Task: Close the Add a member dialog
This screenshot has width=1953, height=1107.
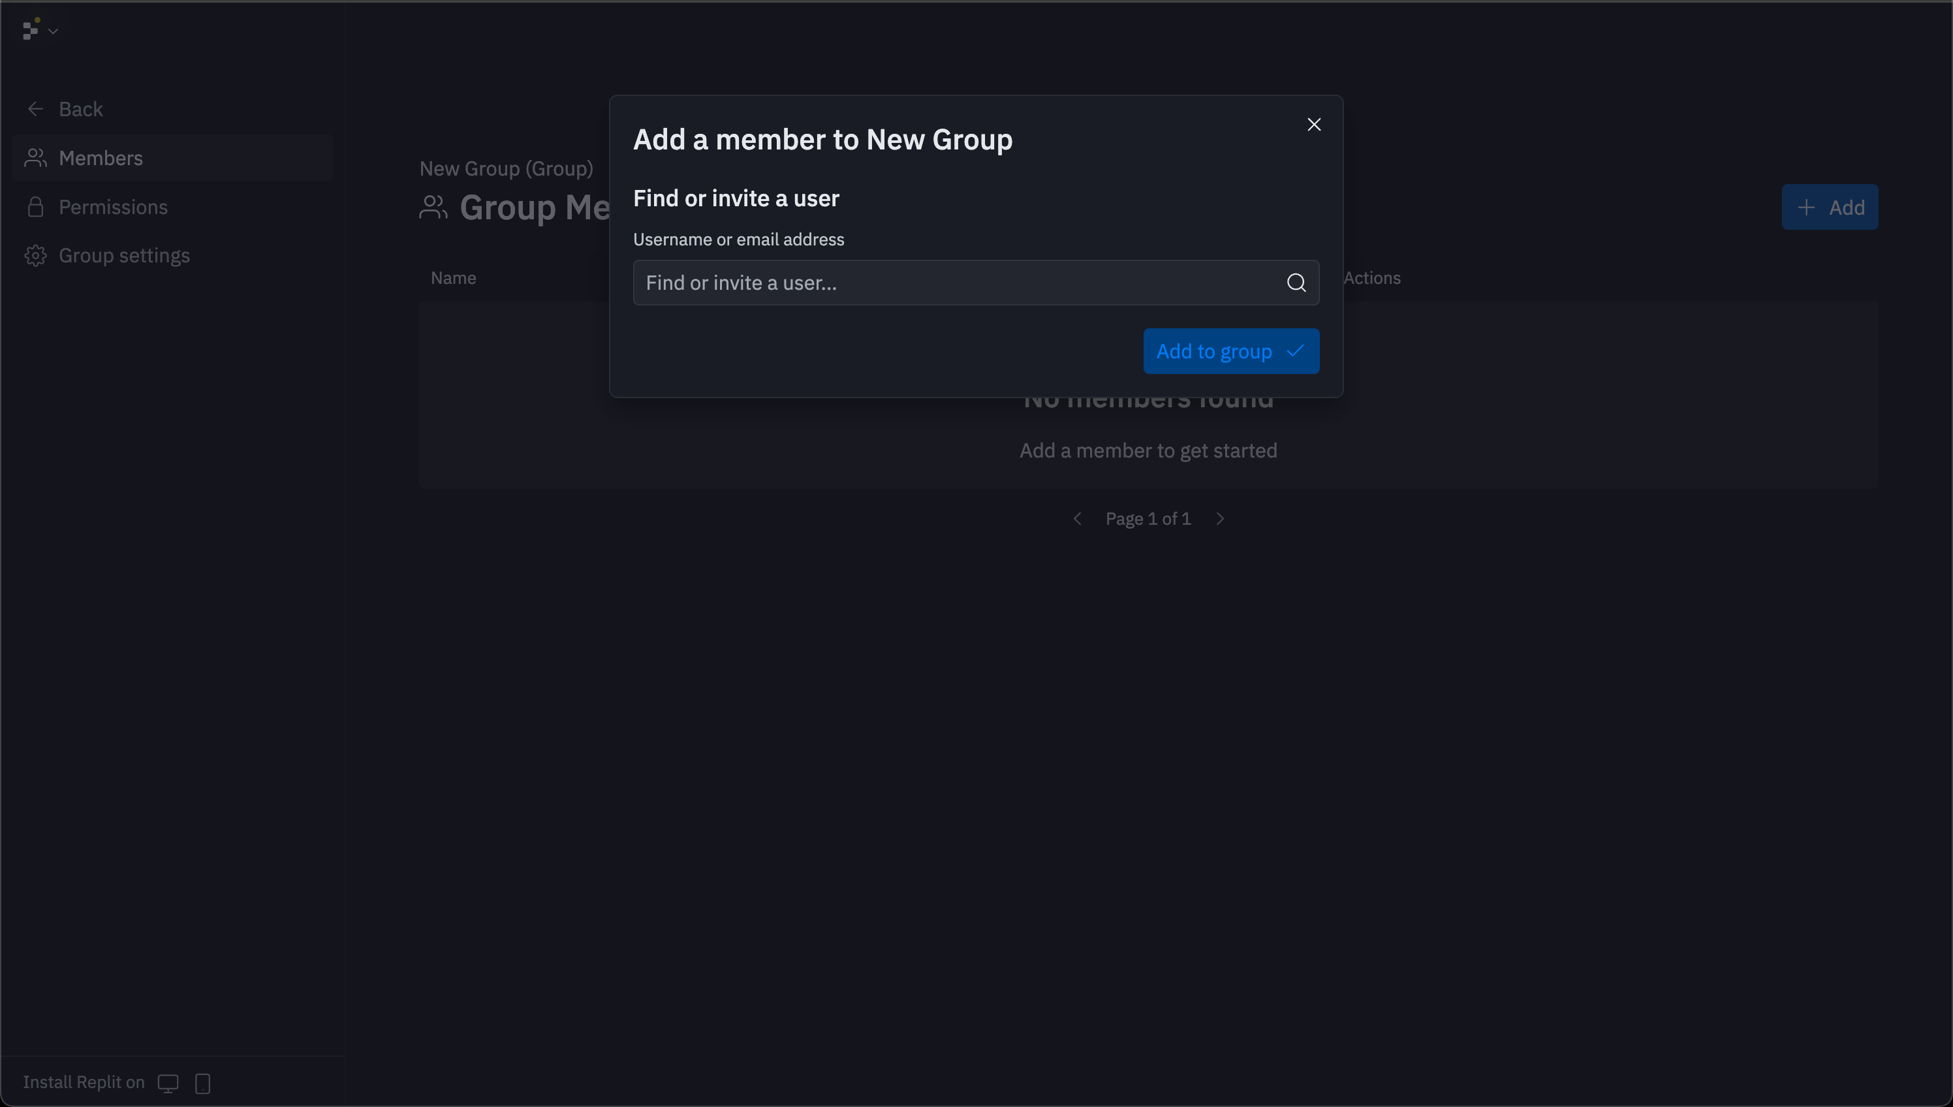Action: (x=1314, y=125)
